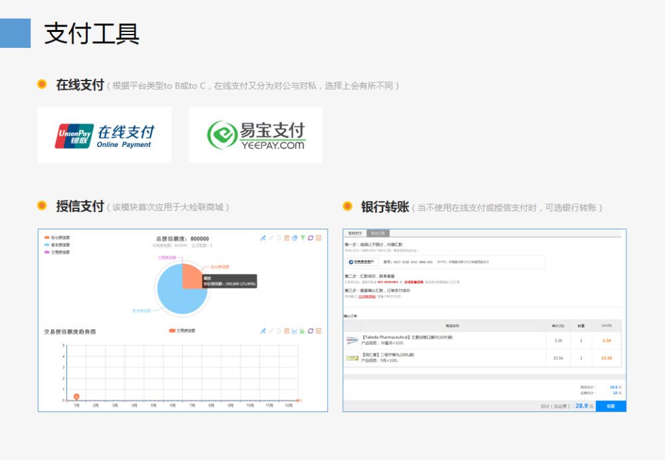The width and height of the screenshot is (665, 460).
Task: Click the 交易授信额度趋势图 chart title
Action: [x=70, y=332]
